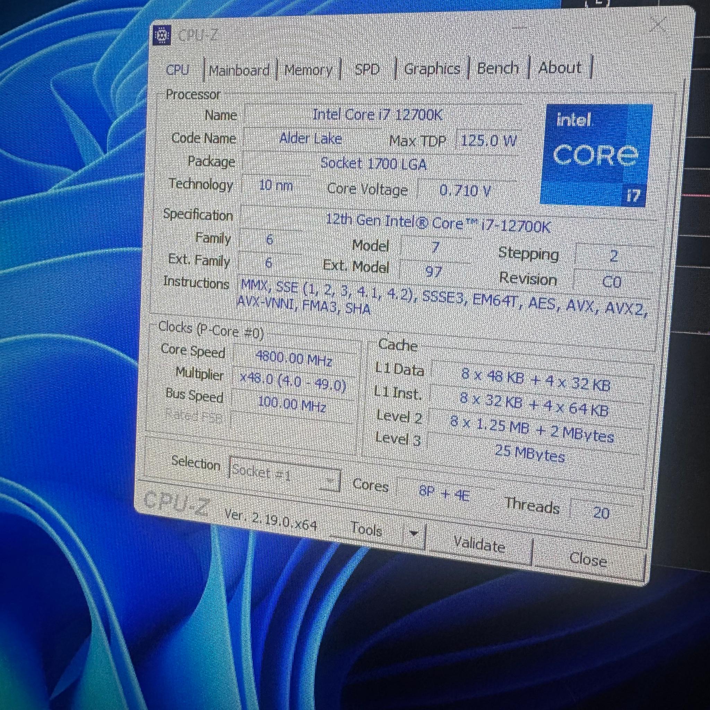Click the Code Name value Alder Lake

click(311, 139)
